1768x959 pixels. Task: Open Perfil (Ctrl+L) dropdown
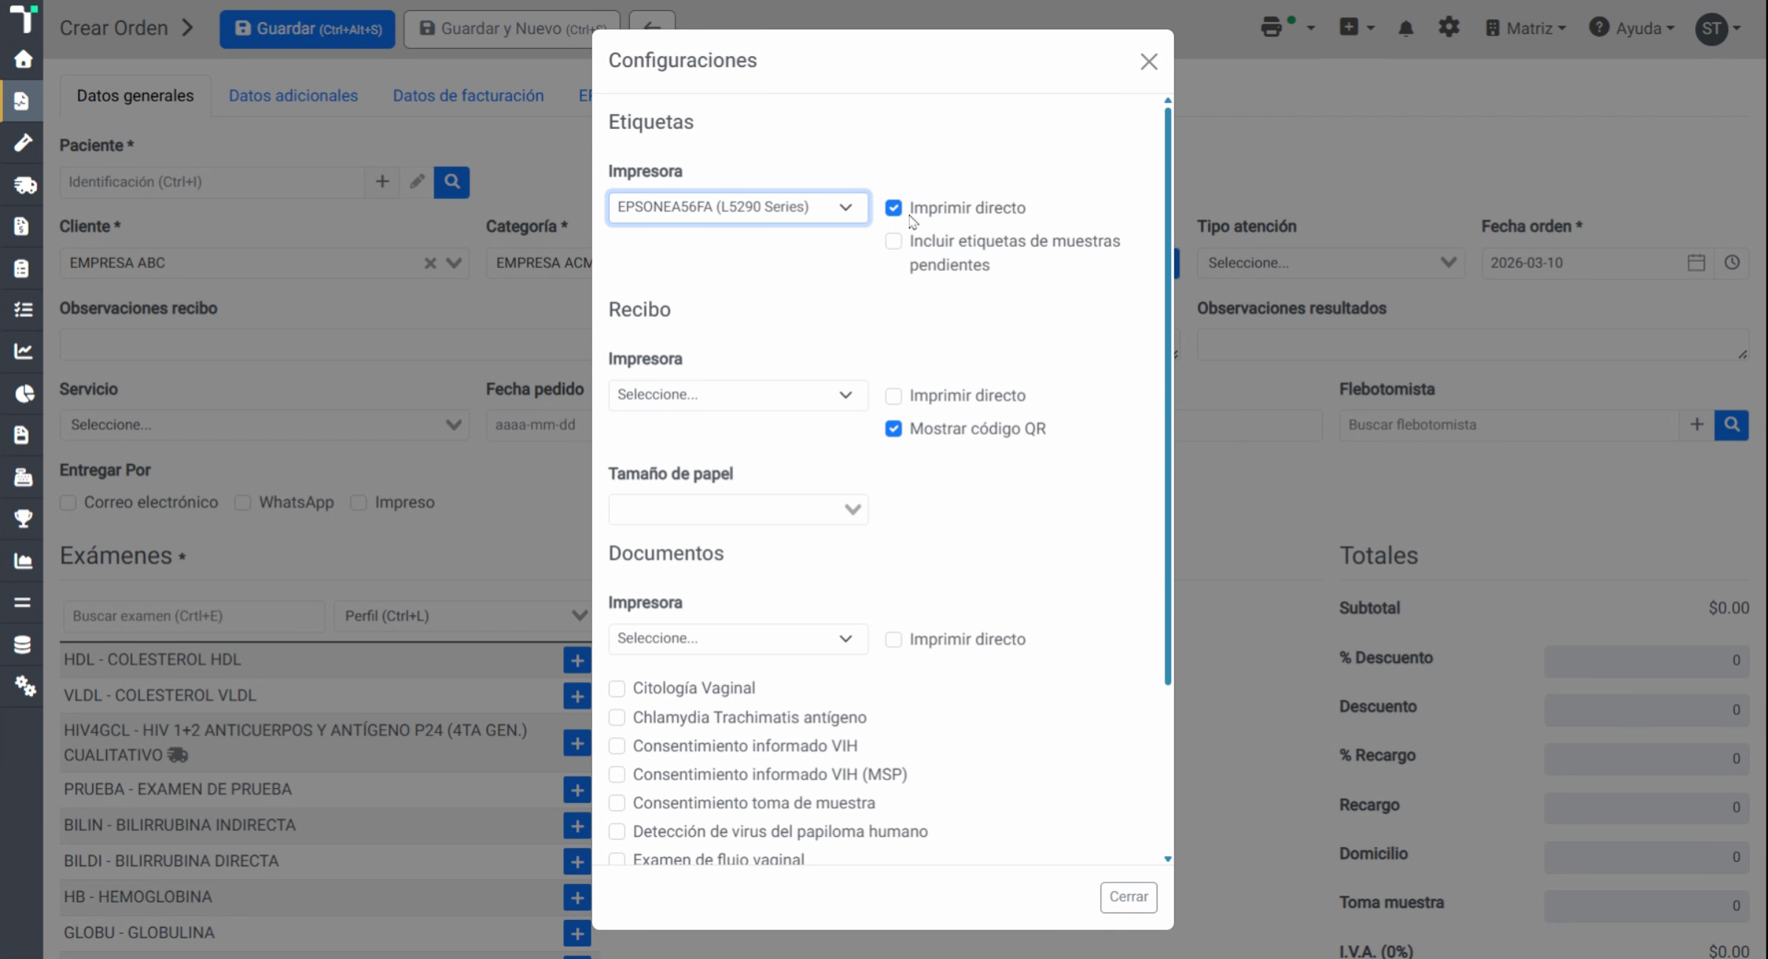[464, 616]
